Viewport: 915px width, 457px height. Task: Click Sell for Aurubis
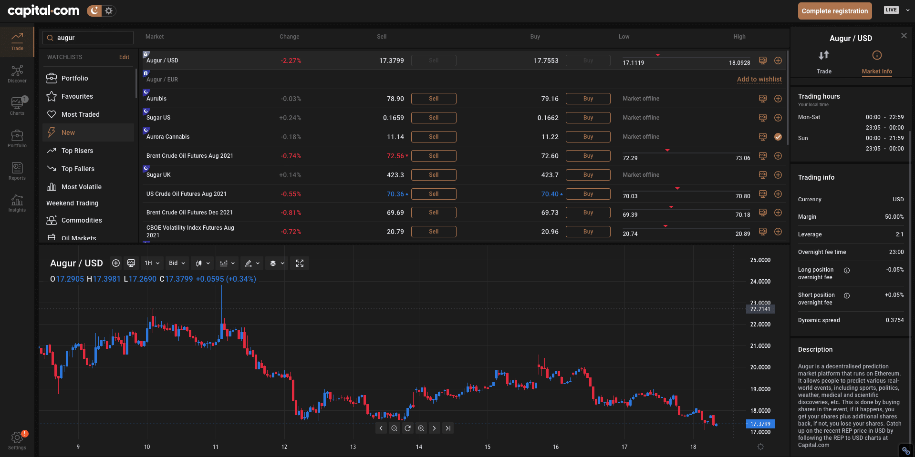pos(434,99)
